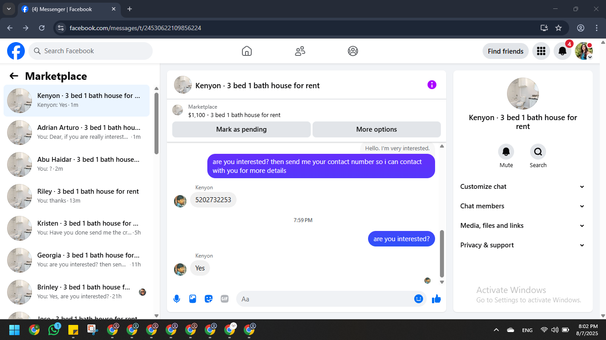This screenshot has width=606, height=340.
Task: Click the back arrow beside Marketplace
Action: click(14, 76)
